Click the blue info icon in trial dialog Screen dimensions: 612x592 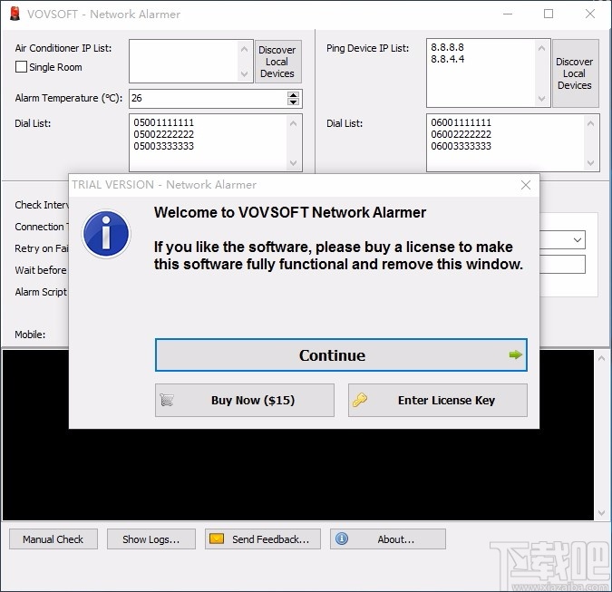pos(106,234)
